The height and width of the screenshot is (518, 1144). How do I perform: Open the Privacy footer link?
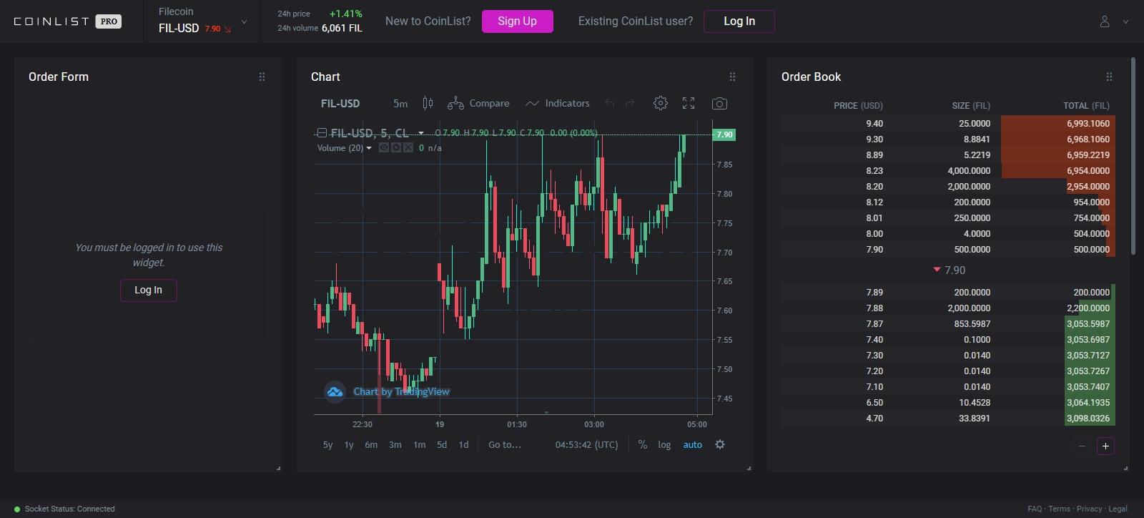click(x=1089, y=509)
